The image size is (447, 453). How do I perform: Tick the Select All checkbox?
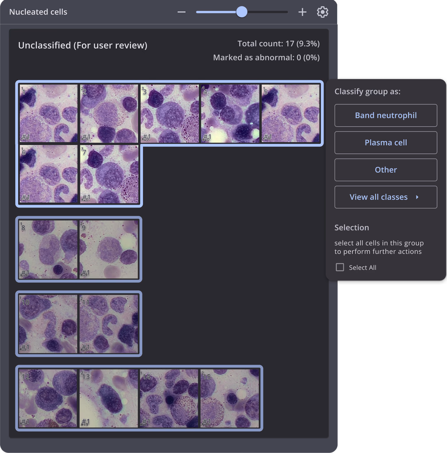tap(340, 267)
